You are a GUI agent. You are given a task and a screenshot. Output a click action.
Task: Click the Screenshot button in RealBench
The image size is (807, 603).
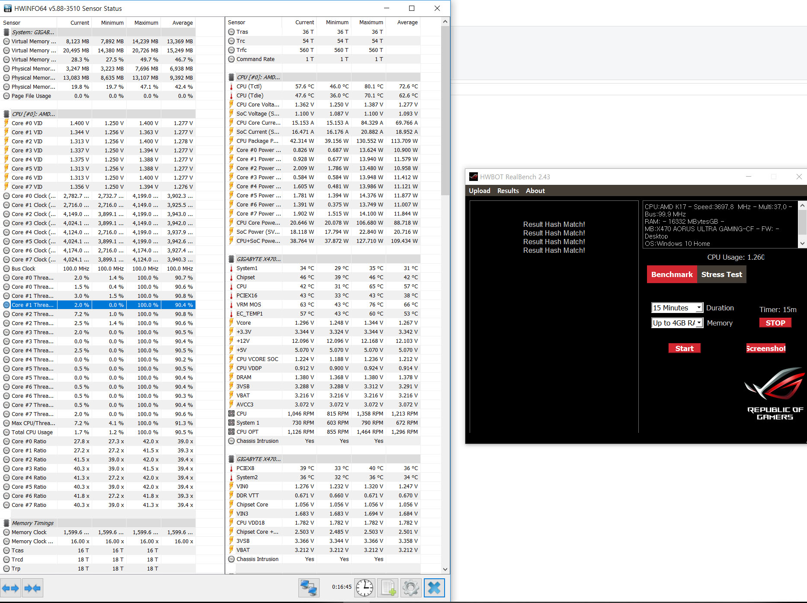pos(766,348)
